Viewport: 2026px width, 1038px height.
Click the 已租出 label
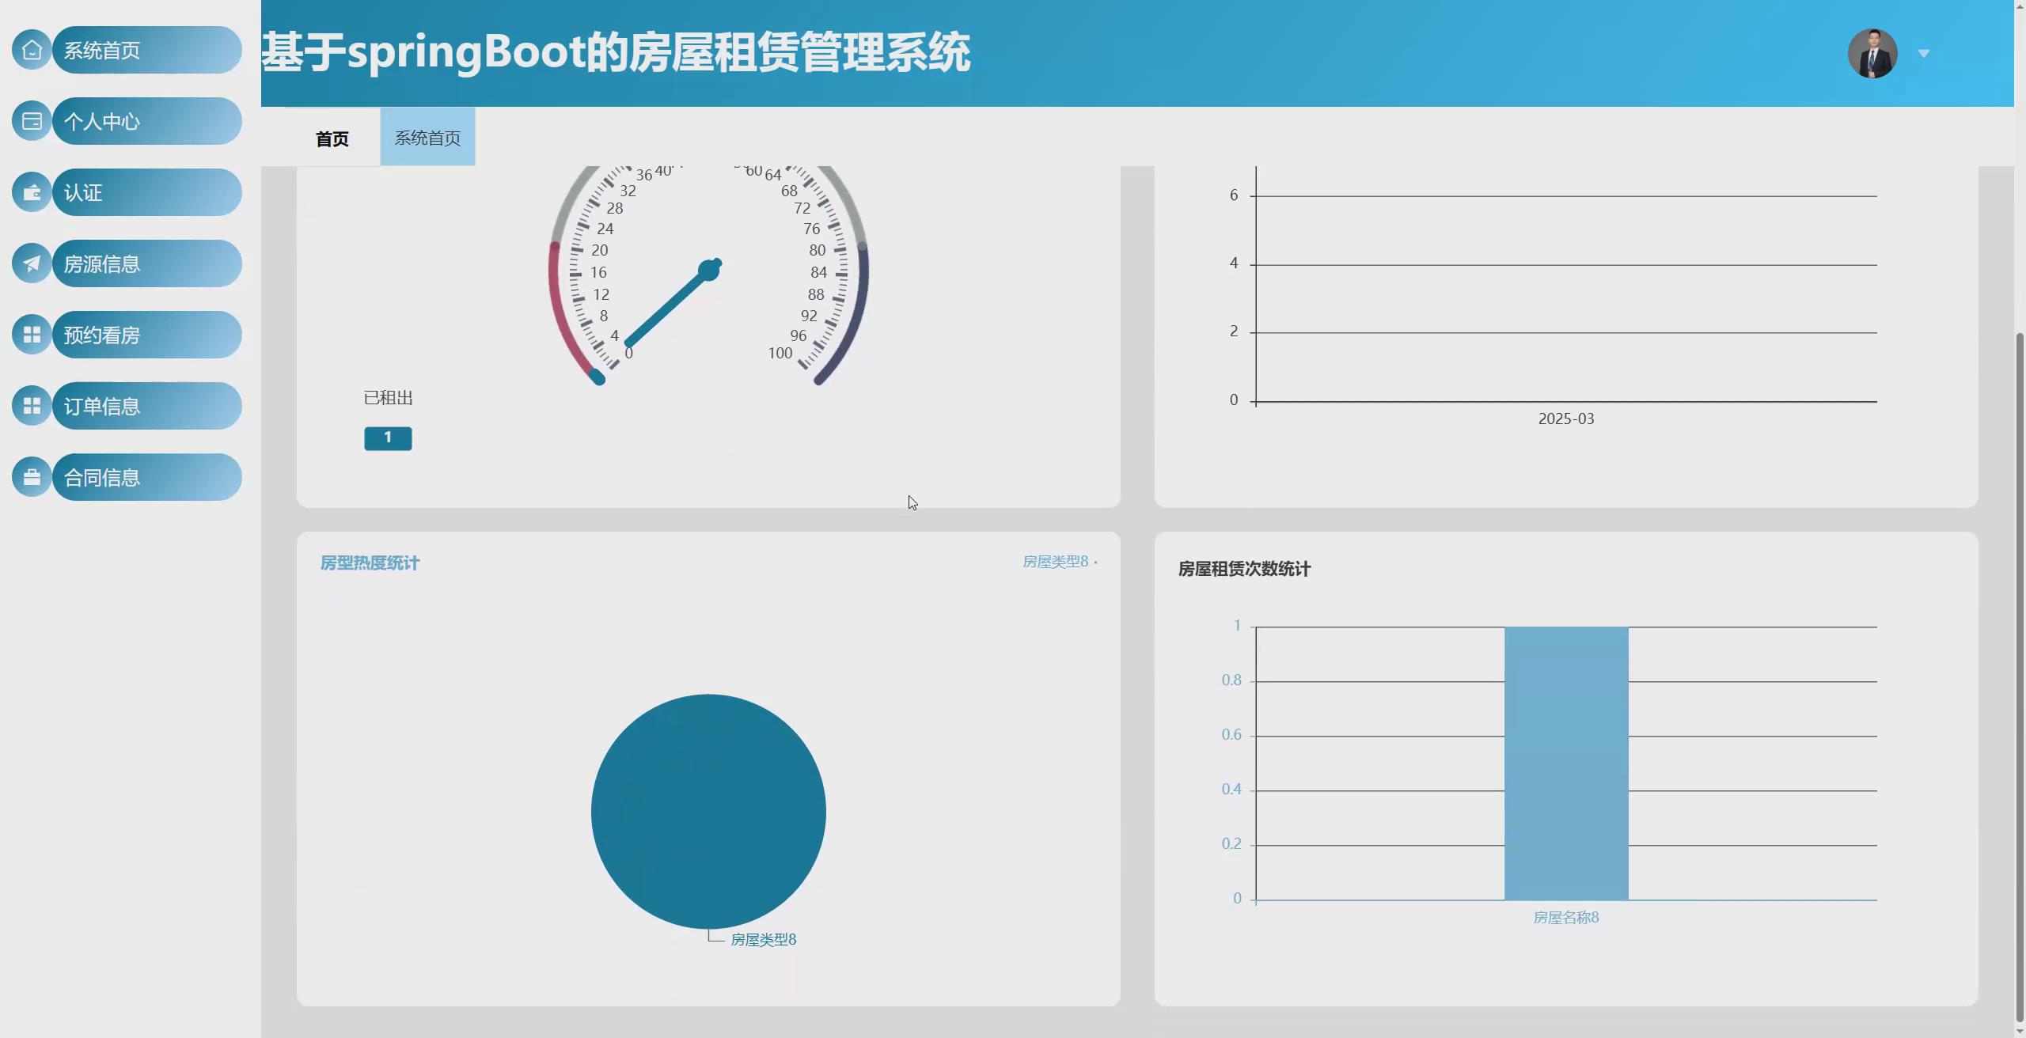pyautogui.click(x=388, y=398)
